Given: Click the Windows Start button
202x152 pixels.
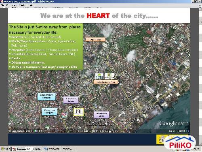Looking at the screenshot, I should tap(5, 149).
